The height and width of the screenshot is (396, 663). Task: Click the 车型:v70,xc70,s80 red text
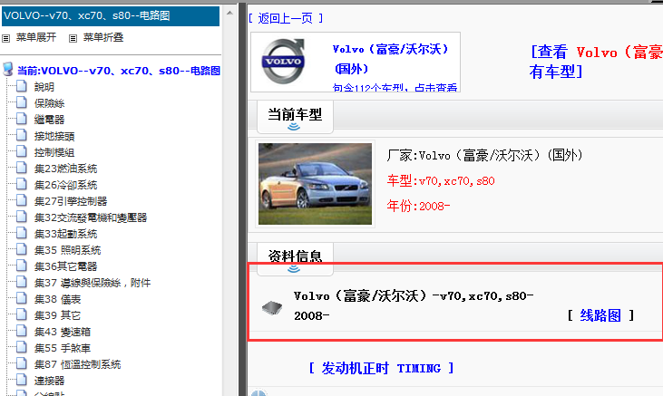click(x=441, y=181)
